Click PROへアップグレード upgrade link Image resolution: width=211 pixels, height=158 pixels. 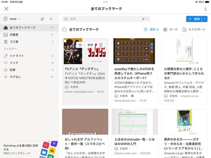tap(17, 153)
